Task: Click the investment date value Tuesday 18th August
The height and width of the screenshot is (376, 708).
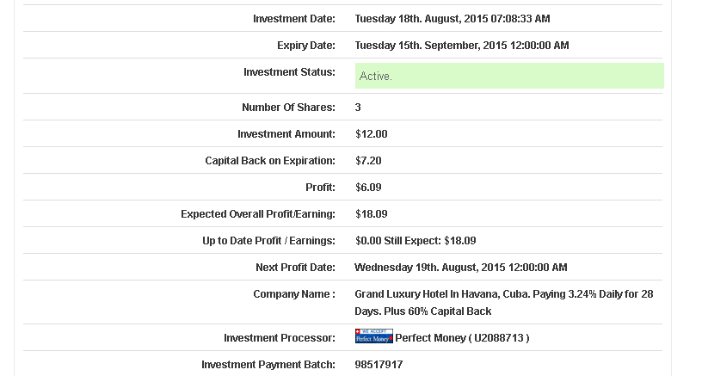Action: pos(452,19)
